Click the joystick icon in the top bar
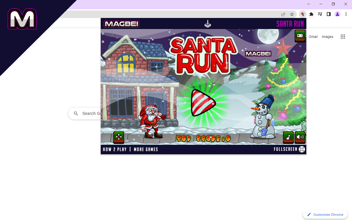The width and height of the screenshot is (352, 220). point(208,24)
